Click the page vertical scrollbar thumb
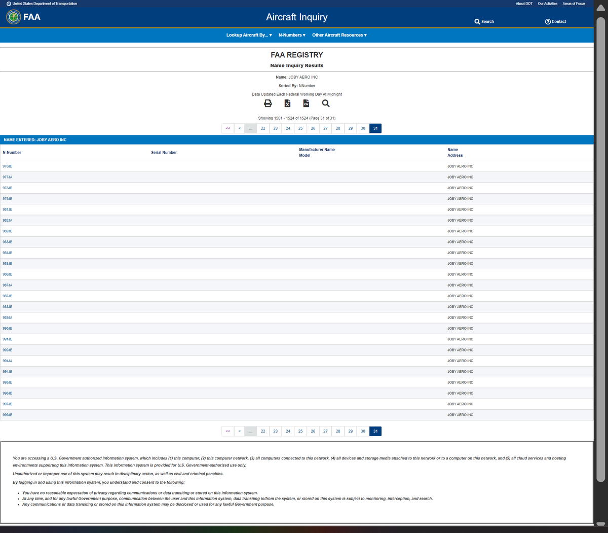Viewport: 608px width, 533px height. [601, 248]
